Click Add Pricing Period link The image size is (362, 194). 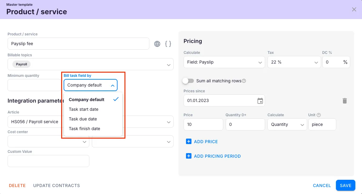217,156
